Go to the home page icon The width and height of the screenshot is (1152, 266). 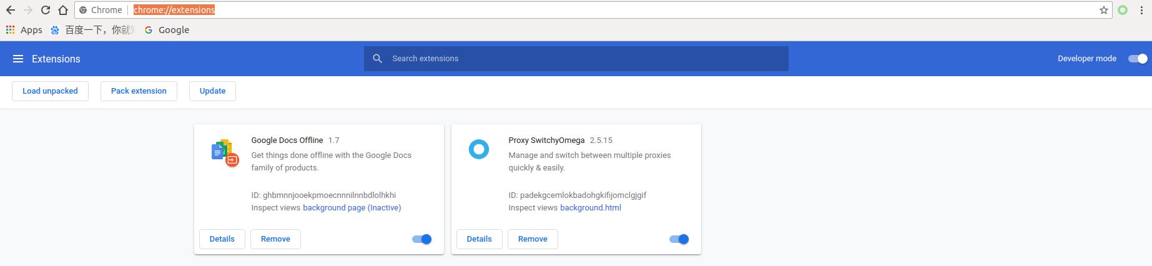(x=62, y=10)
